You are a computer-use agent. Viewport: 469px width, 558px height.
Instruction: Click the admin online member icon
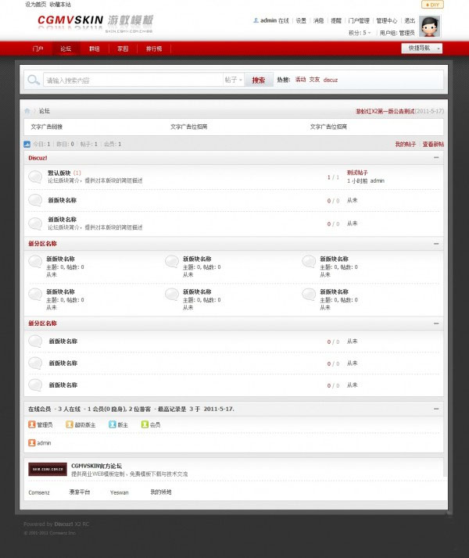coord(32,442)
